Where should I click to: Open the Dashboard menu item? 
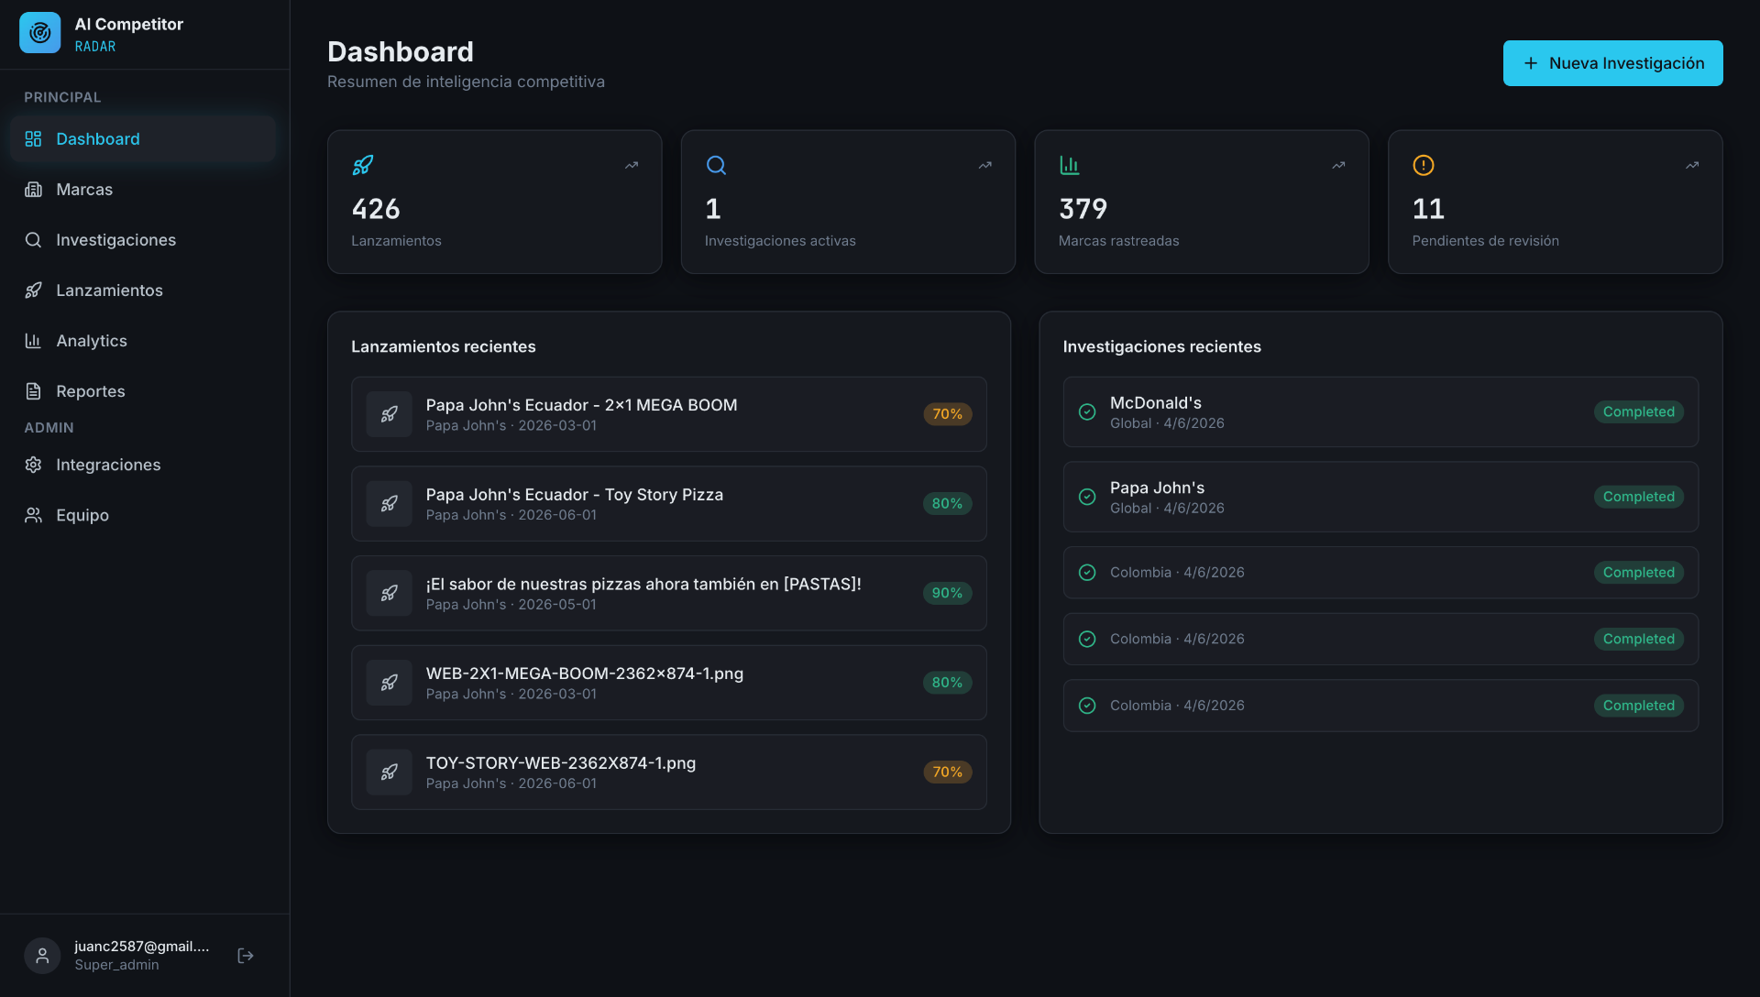pyautogui.click(x=143, y=139)
